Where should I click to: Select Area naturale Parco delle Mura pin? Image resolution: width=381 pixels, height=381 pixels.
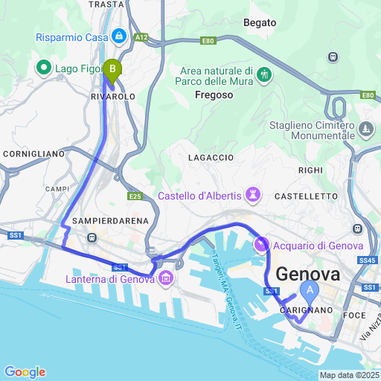point(264,75)
